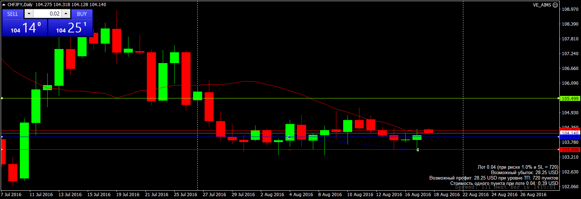Click the 104.930 price scale label
The image size is (581, 199).
tap(570, 112)
